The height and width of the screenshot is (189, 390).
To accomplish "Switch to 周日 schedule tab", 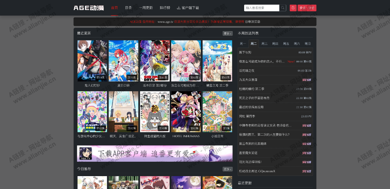I will (x=308, y=44).
